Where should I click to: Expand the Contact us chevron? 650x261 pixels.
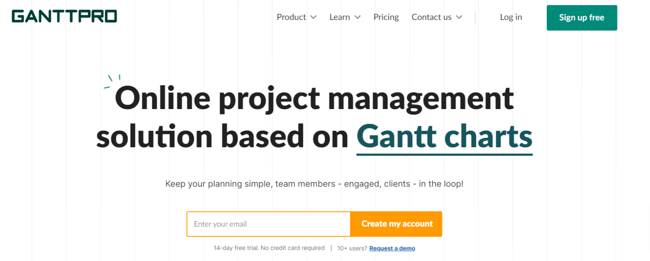coord(458,17)
